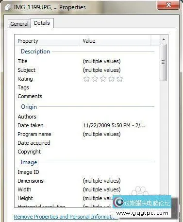Image resolution: width=183 pixels, height=222 pixels.
Task: Click the Description group heading
Action: click(x=35, y=51)
